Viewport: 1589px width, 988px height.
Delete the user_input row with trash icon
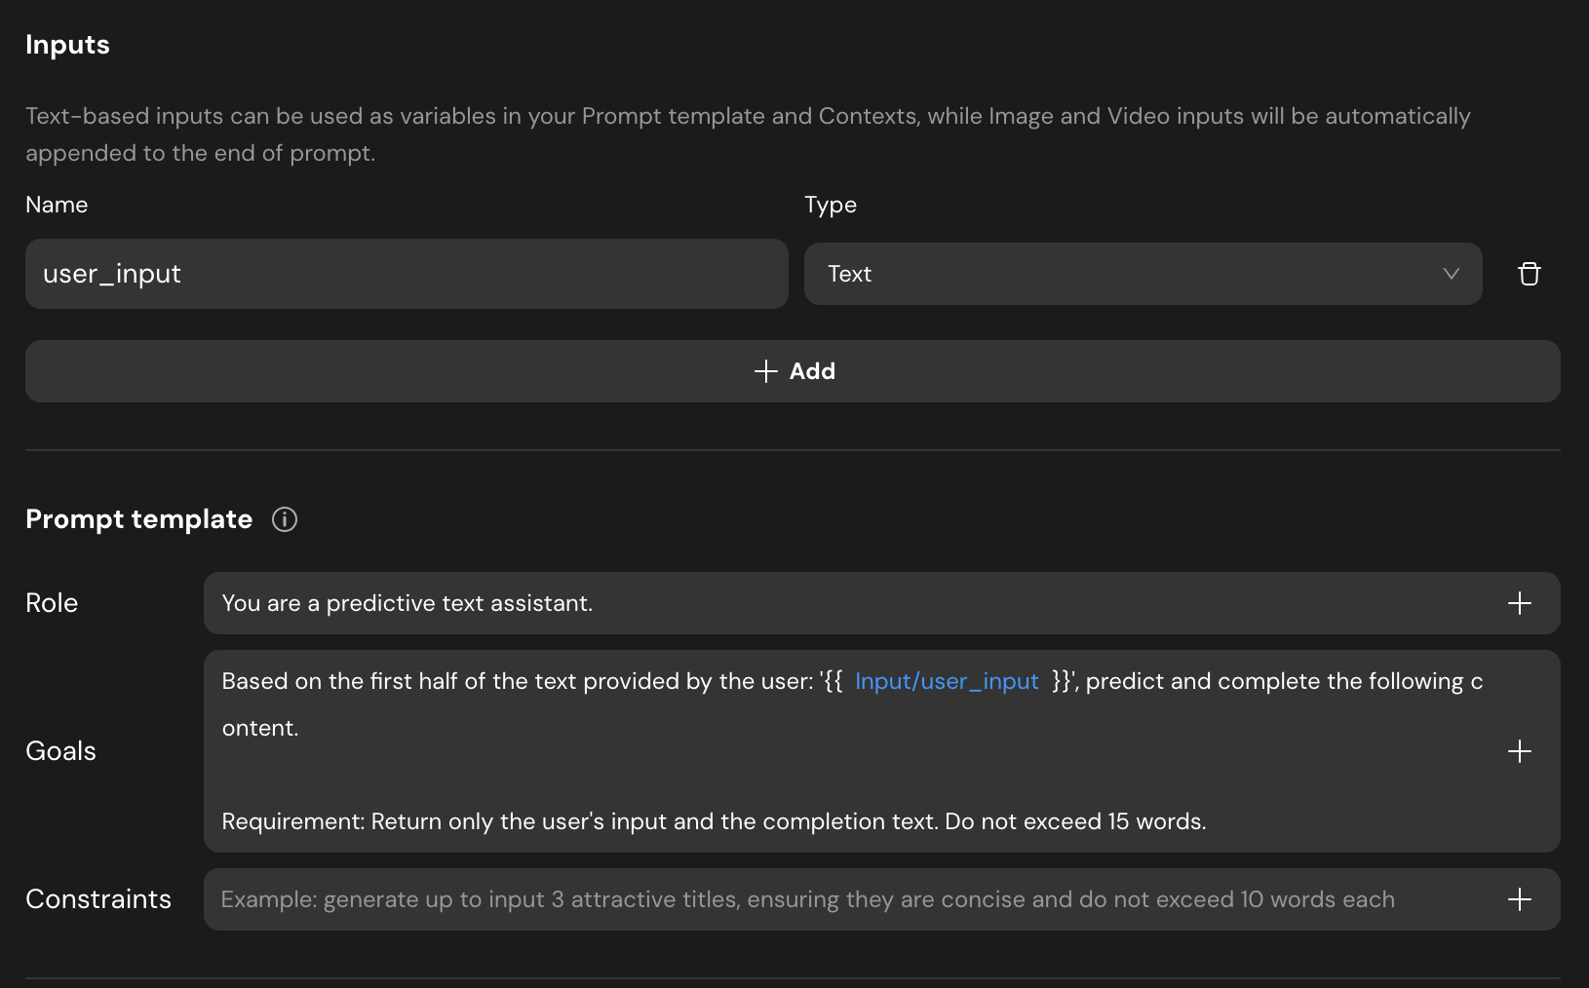[1529, 274]
